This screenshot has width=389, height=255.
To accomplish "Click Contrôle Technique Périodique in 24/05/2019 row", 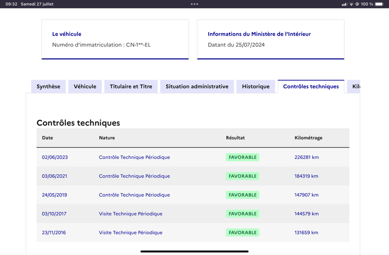I will (x=135, y=195).
